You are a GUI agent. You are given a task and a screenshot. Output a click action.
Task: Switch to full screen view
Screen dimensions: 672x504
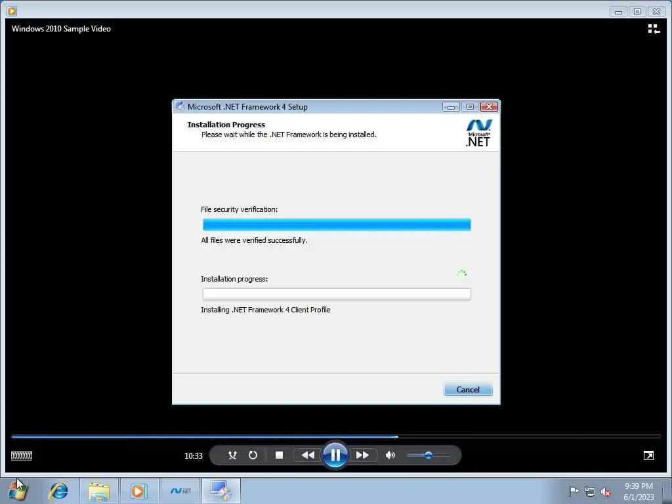click(648, 455)
